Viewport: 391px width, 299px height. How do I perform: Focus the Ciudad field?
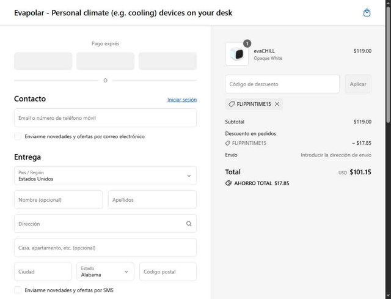[43, 271]
